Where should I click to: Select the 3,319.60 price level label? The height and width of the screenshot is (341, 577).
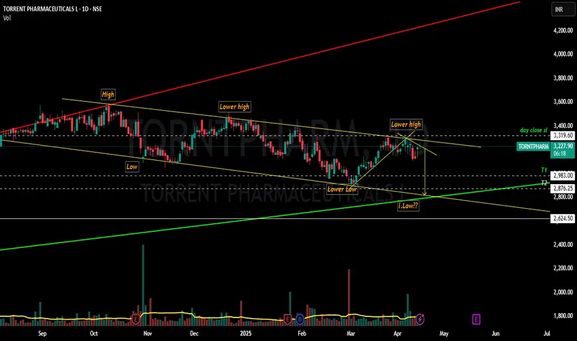click(x=563, y=136)
